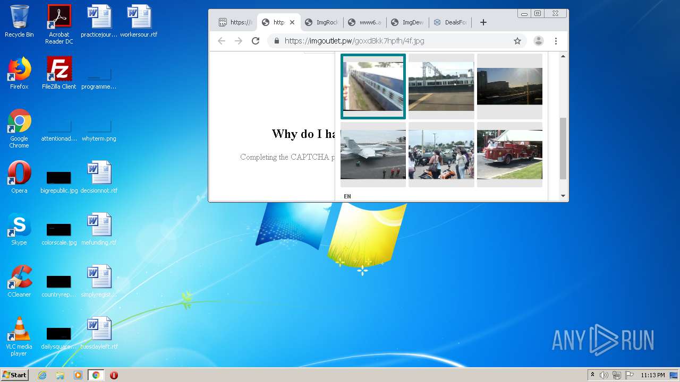Viewport: 680px width, 382px height.
Task: Switch to the ImgRock tab
Action: pos(322,22)
